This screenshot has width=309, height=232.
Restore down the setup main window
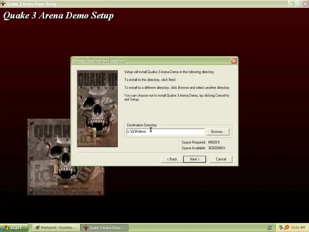[x=298, y=4]
